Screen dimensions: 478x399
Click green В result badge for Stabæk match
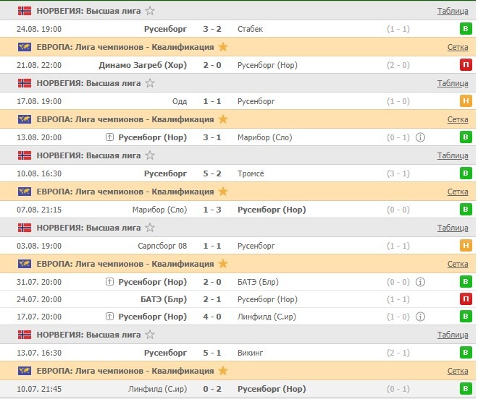[x=466, y=29]
